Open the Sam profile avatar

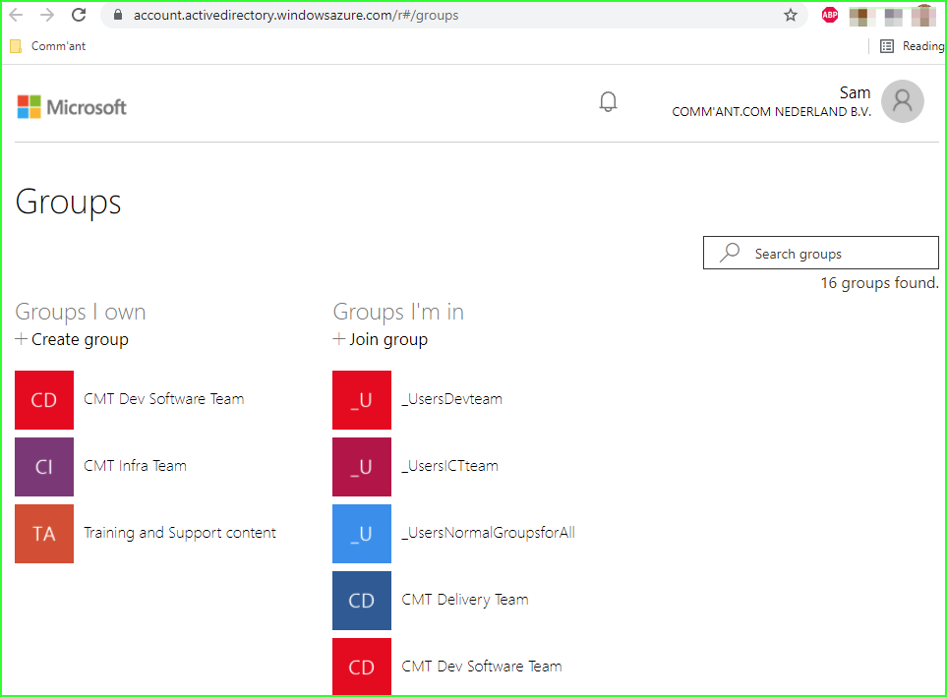[x=903, y=101]
